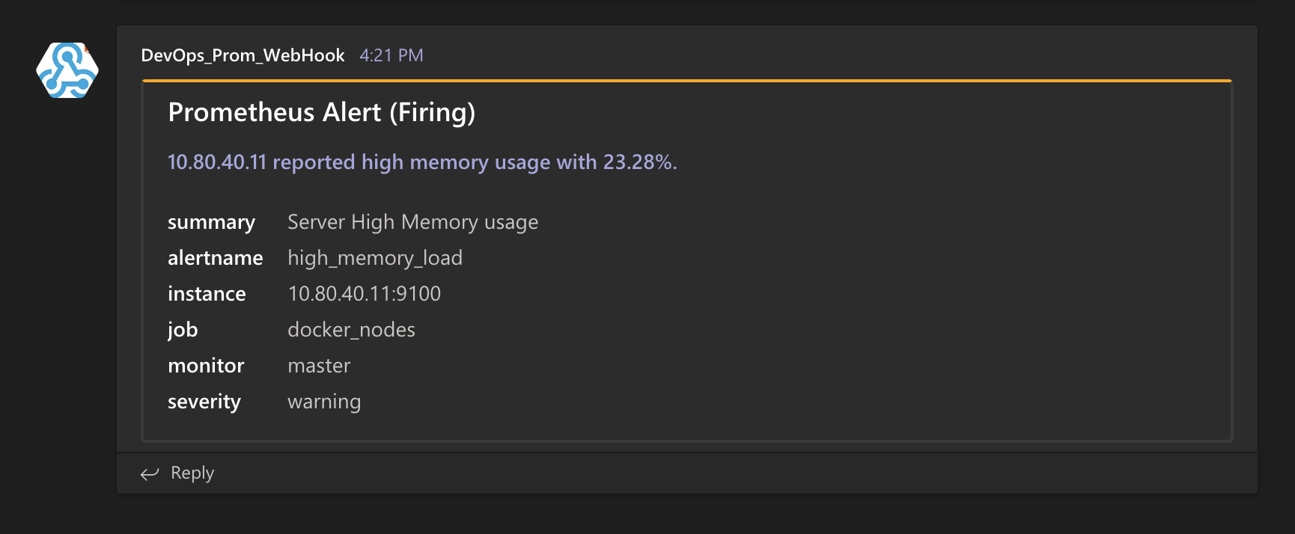Select the Server High Memory usage text
This screenshot has height=534, width=1295.
[412, 222]
